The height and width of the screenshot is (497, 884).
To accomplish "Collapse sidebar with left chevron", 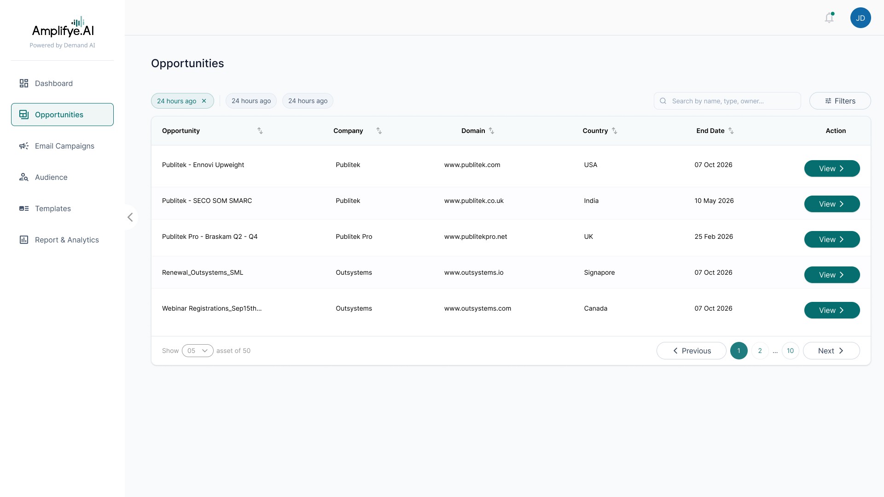I will coord(130,217).
